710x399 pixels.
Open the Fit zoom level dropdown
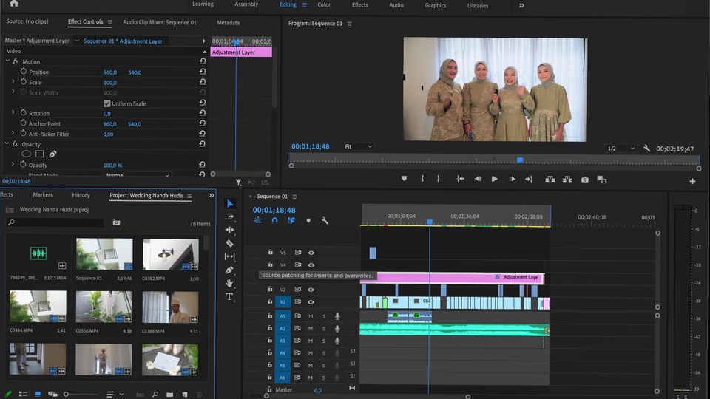coord(359,147)
